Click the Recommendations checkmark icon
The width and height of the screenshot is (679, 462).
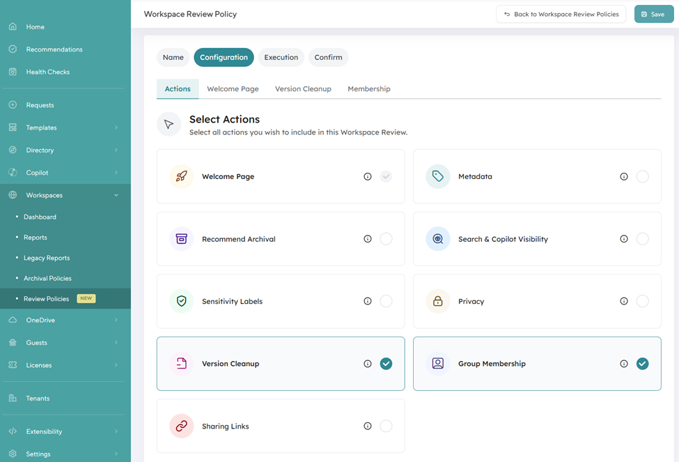(13, 49)
